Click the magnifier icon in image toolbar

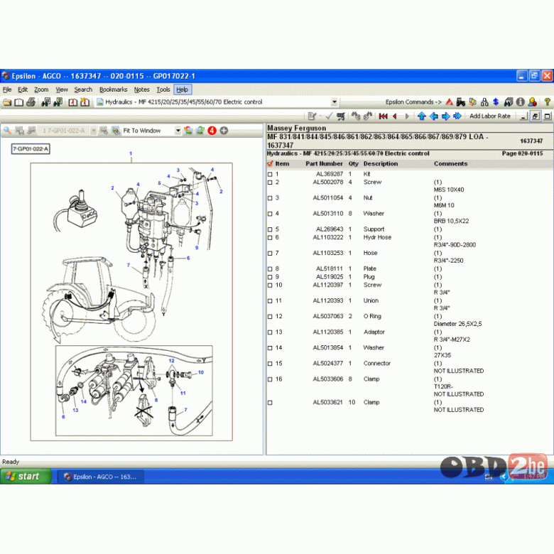tap(7, 131)
